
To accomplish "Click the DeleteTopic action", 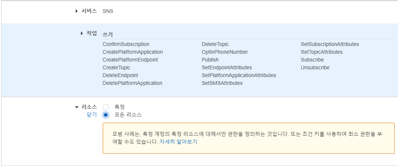I will coord(215,44).
